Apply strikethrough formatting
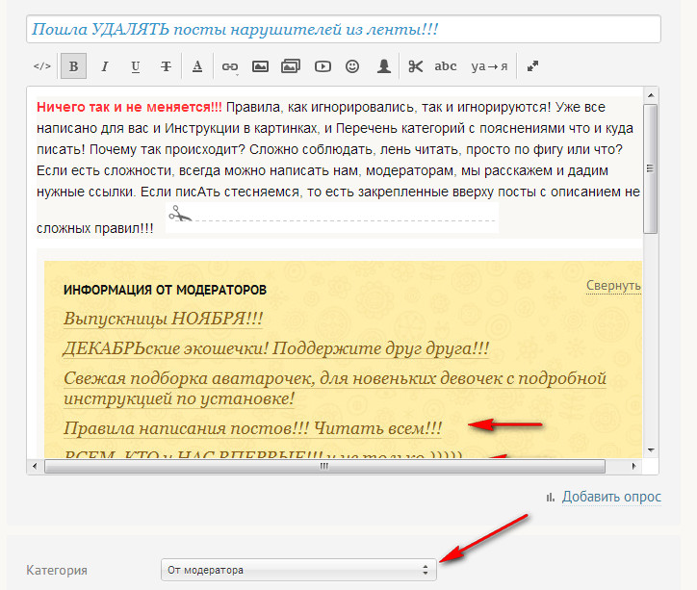The image size is (697, 590). coord(166,66)
